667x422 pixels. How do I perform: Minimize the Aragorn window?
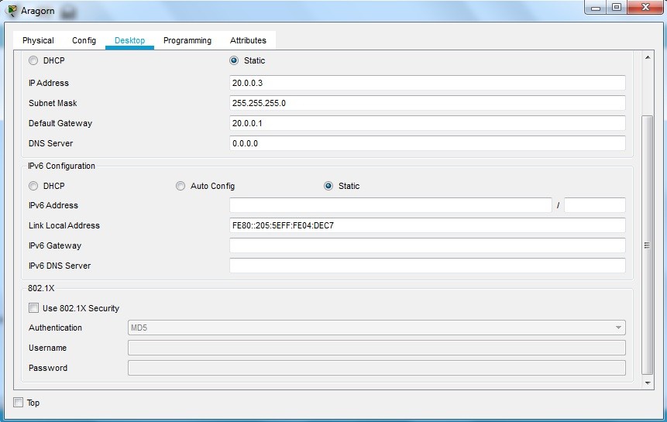pyautogui.click(x=596, y=8)
